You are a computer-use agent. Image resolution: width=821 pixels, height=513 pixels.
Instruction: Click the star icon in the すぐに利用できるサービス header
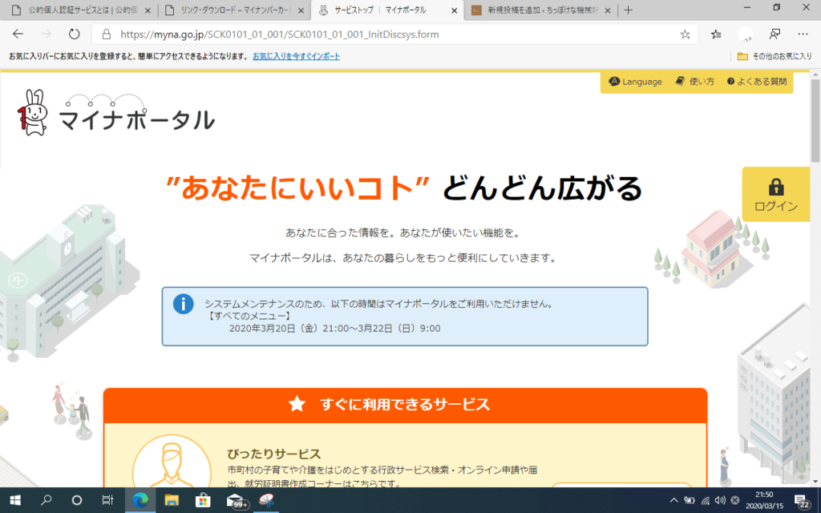click(x=297, y=404)
